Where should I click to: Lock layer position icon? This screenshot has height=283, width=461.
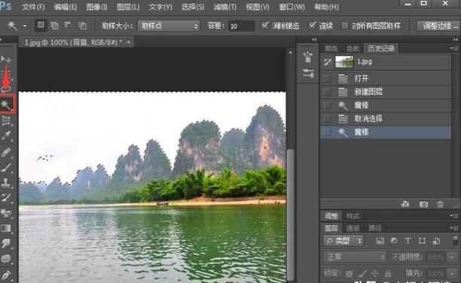(375, 274)
